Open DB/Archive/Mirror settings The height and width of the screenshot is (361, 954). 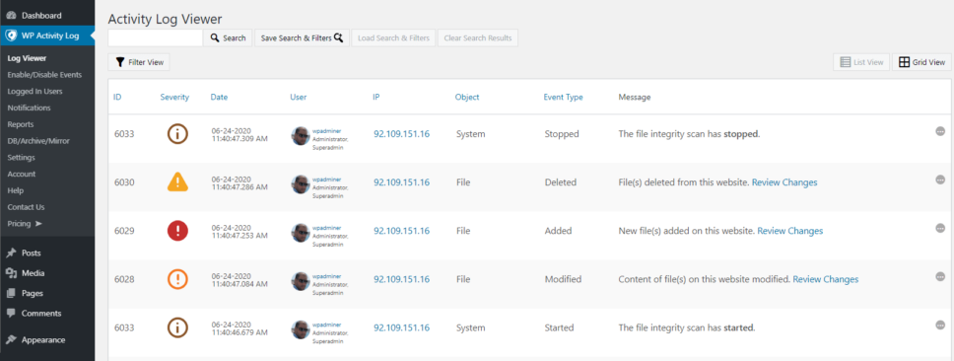coord(38,141)
